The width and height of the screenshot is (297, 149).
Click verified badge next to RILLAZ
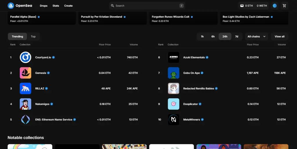click(46, 88)
